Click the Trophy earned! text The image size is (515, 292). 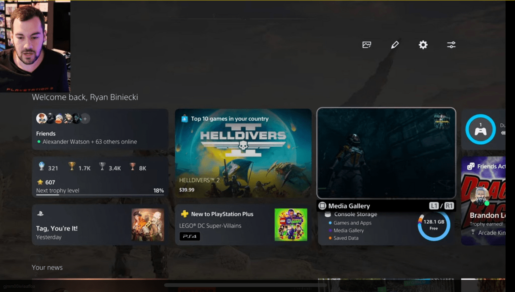pos(487,224)
